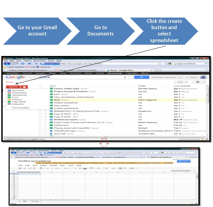Screen dimensions: 213x207
Task: Click the Untitled form green icon
Action: (51, 125)
